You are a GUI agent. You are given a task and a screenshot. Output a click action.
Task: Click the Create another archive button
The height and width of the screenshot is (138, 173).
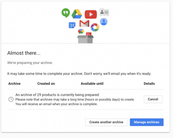(x=106, y=122)
